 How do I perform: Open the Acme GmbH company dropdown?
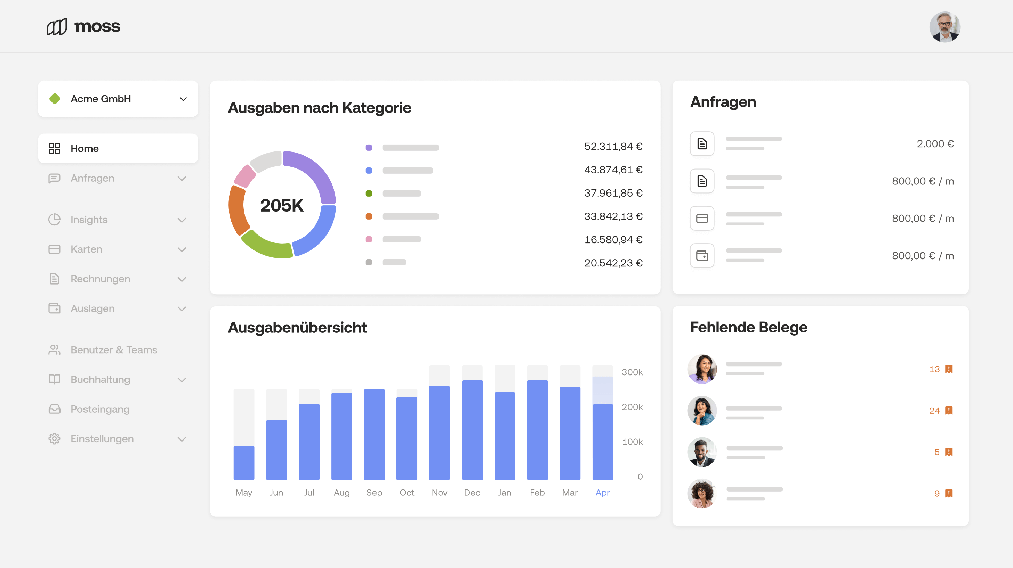point(118,99)
